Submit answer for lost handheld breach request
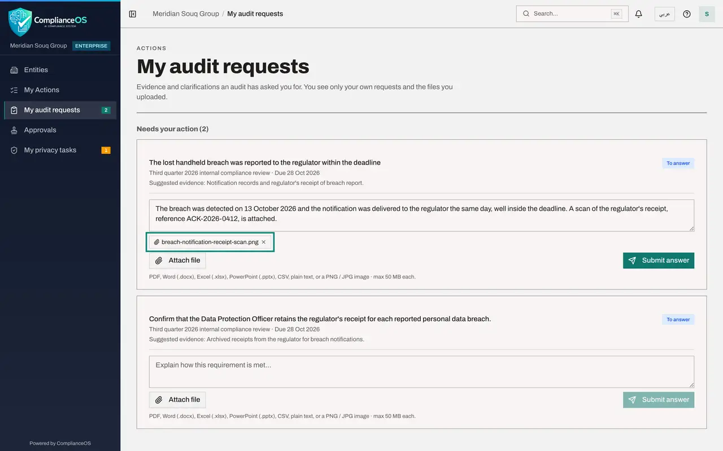 [659, 260]
